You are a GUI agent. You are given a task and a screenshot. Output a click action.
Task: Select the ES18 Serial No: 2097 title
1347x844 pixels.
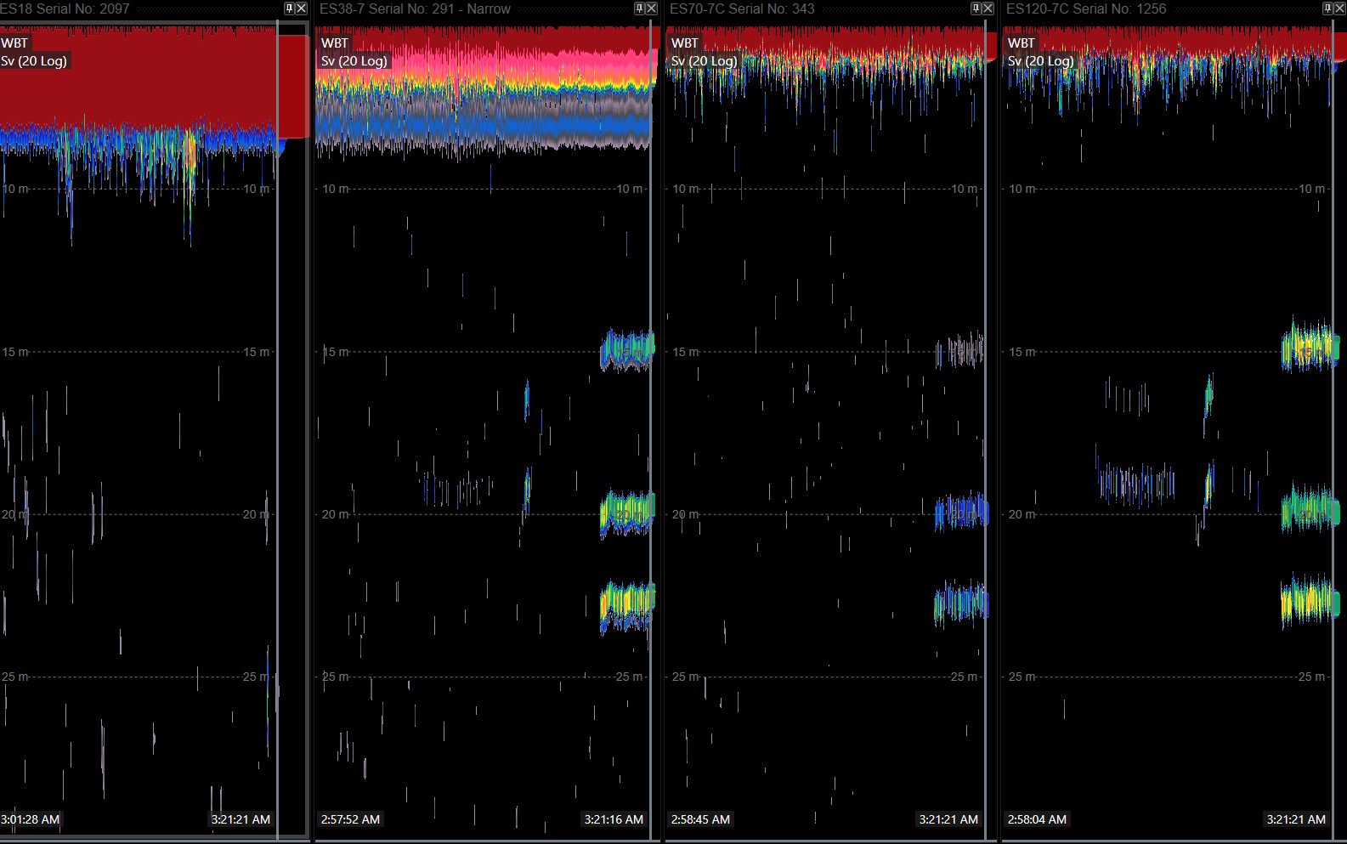[65, 9]
